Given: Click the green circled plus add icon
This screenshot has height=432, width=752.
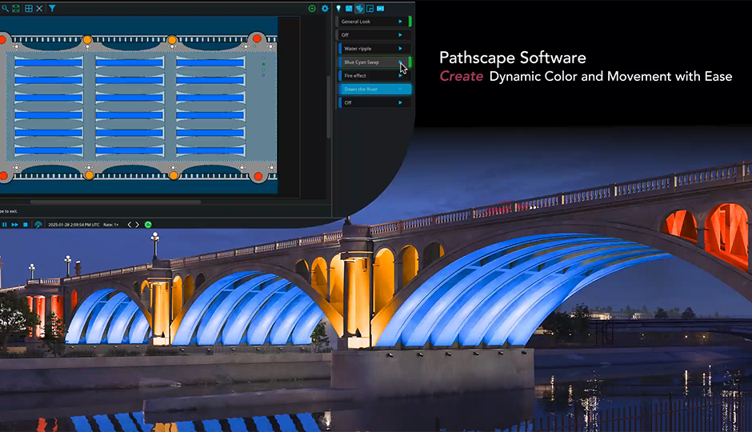Looking at the screenshot, I should click(312, 8).
